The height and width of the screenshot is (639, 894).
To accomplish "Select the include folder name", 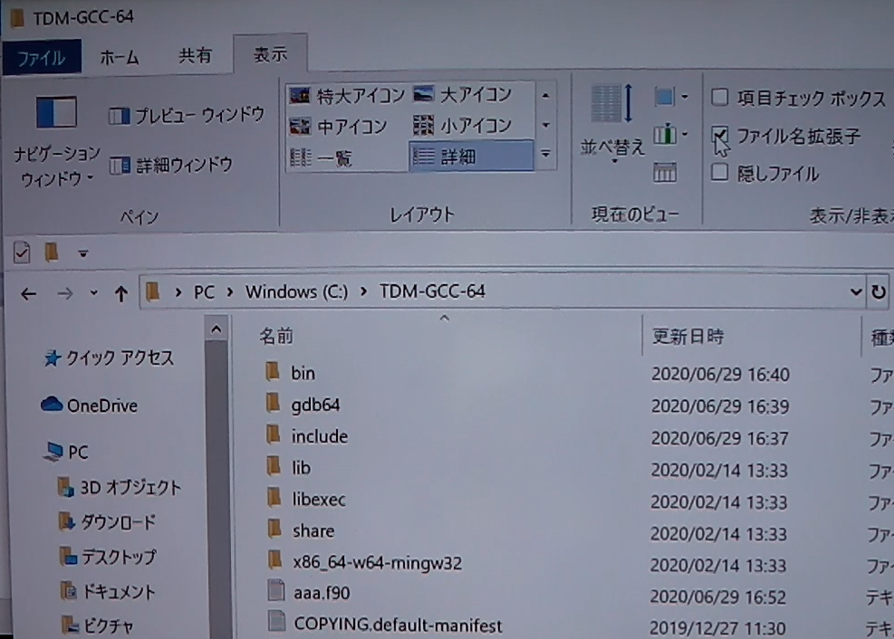I will pos(319,436).
